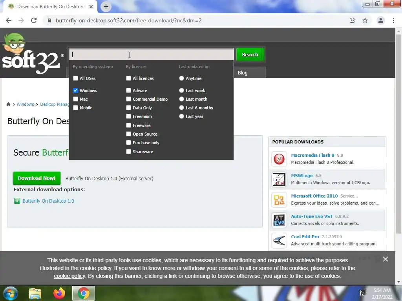Viewport: 402px width, 301px height.
Task: Open the Windows Start menu
Action: coord(10,293)
